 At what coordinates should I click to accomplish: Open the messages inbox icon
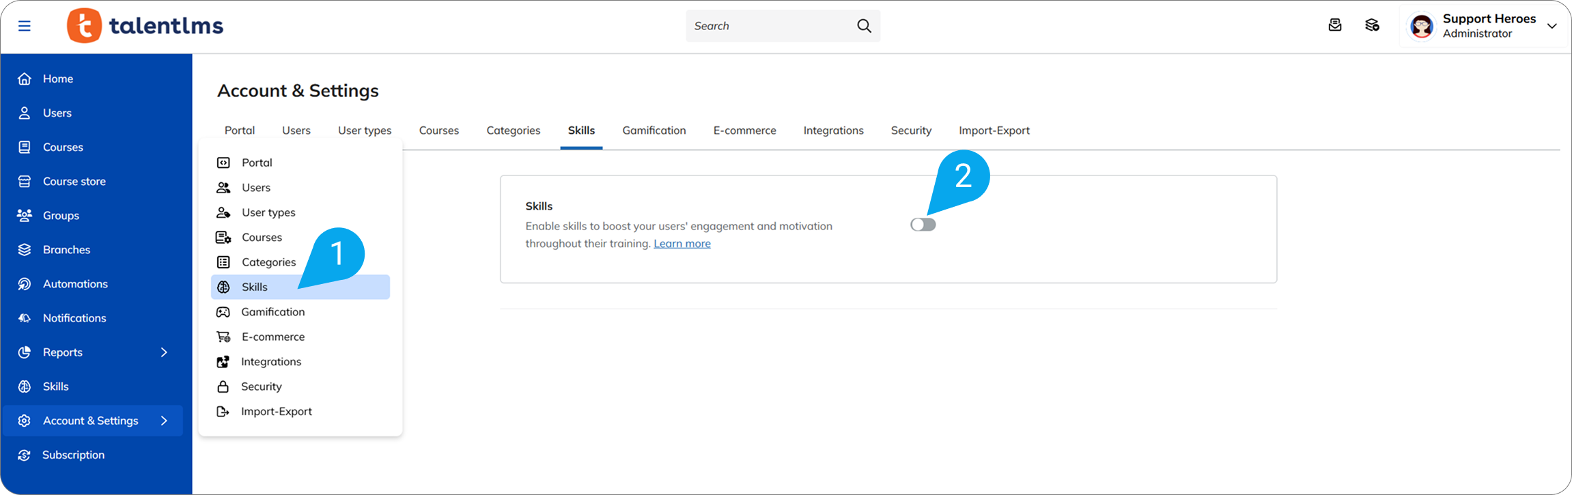tap(1334, 26)
